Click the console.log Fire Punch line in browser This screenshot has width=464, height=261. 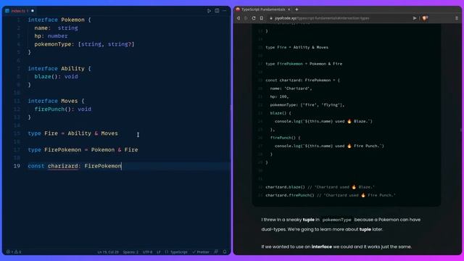(x=329, y=146)
